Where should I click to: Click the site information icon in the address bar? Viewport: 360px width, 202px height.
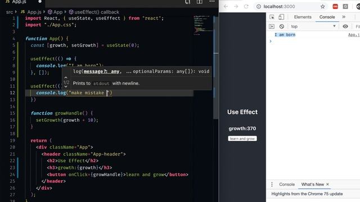[x=259, y=6]
